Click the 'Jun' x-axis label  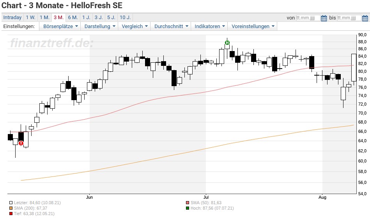coord(89,197)
